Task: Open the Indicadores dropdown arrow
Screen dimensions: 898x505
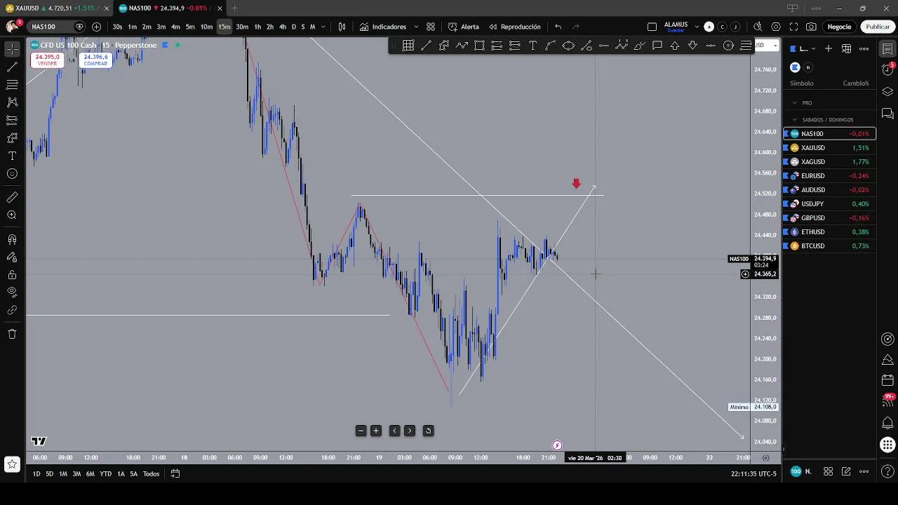Action: (416, 27)
